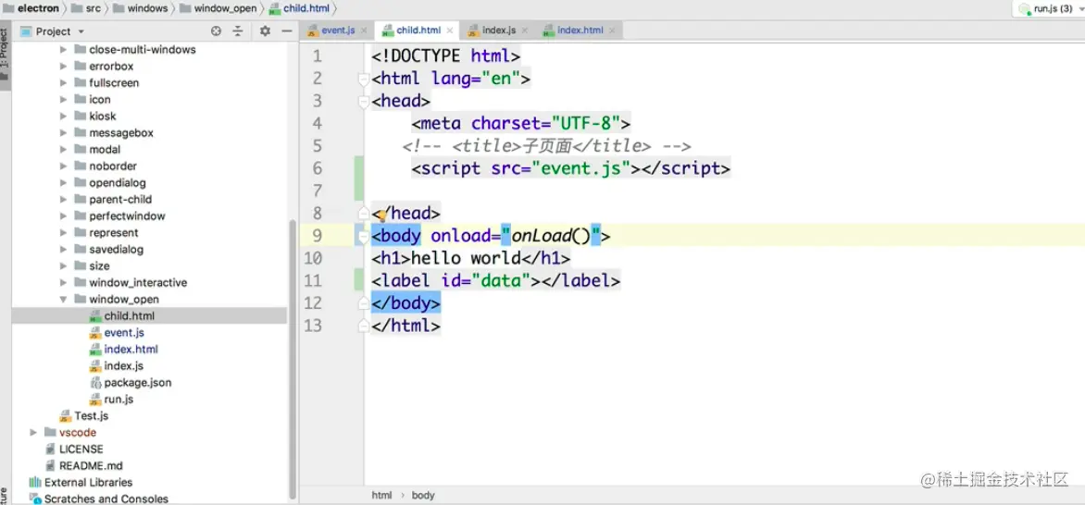Click "data" id value in line 11
The image size is (1085, 505).
[x=501, y=281]
